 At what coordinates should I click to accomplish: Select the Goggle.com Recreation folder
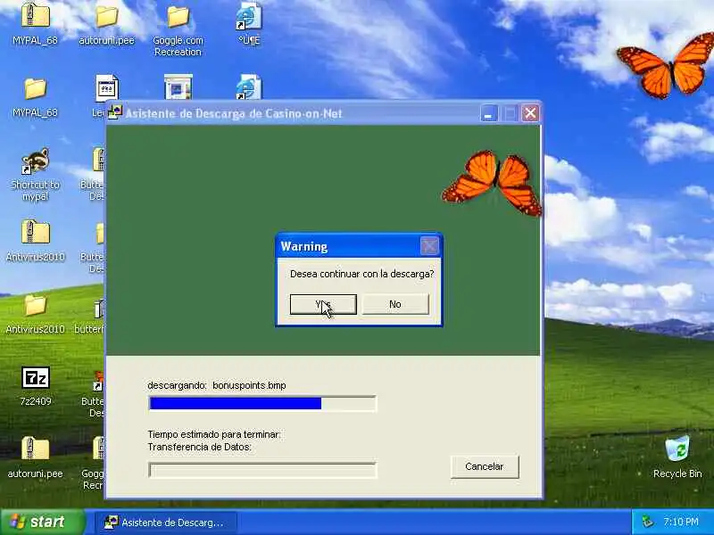click(178, 16)
